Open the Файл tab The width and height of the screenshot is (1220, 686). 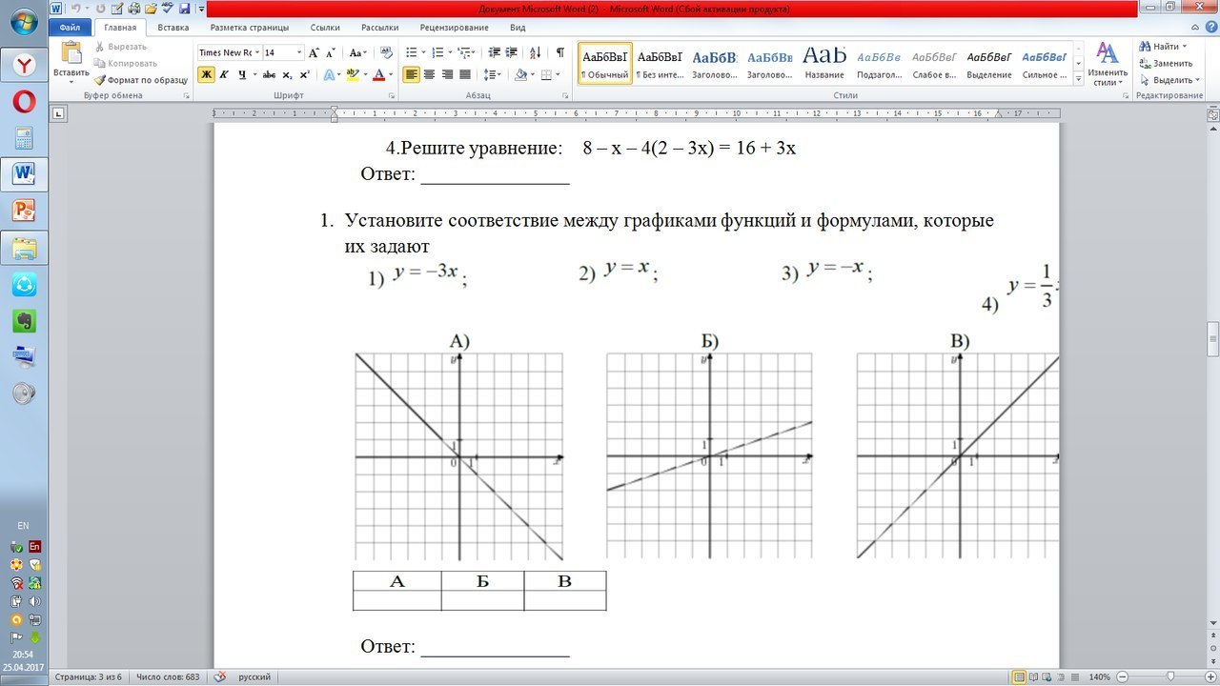click(71, 28)
